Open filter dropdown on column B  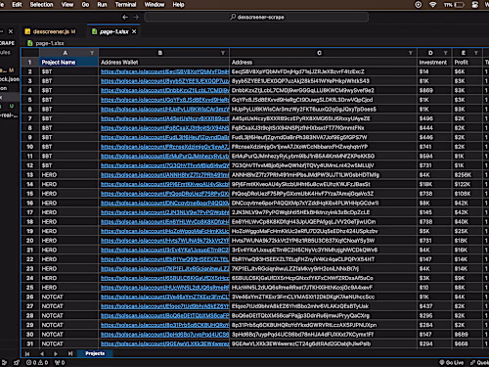click(x=223, y=53)
